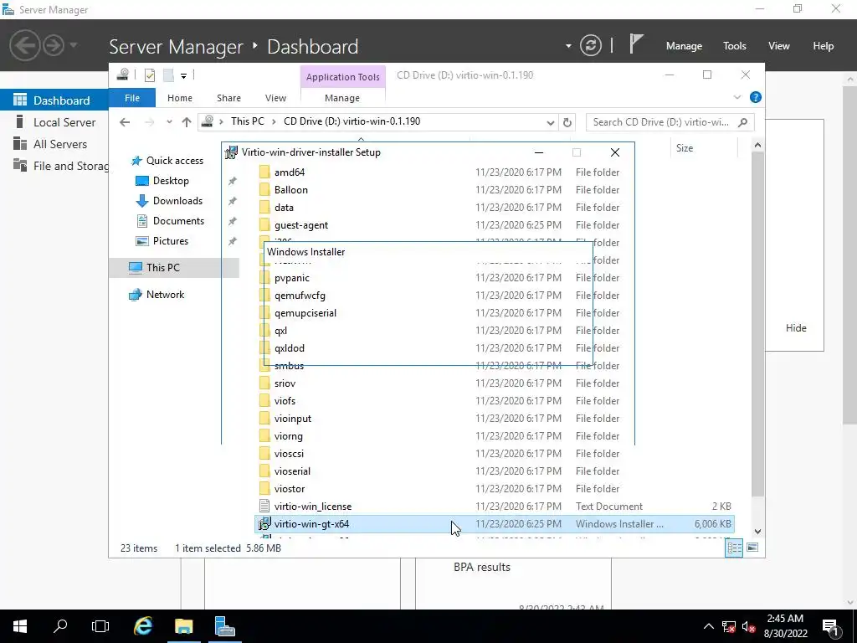
Task: Open taskbar search
Action: tap(60, 626)
